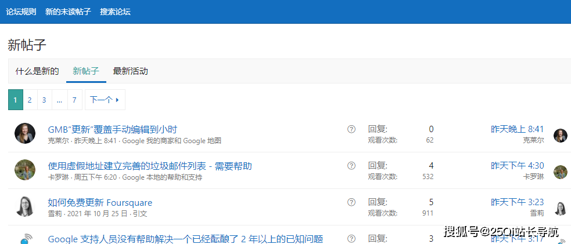Viewport: 571px width, 244px height.
Task: Click author name 卡罗琳 under the spam list thread
Action: tap(59, 177)
